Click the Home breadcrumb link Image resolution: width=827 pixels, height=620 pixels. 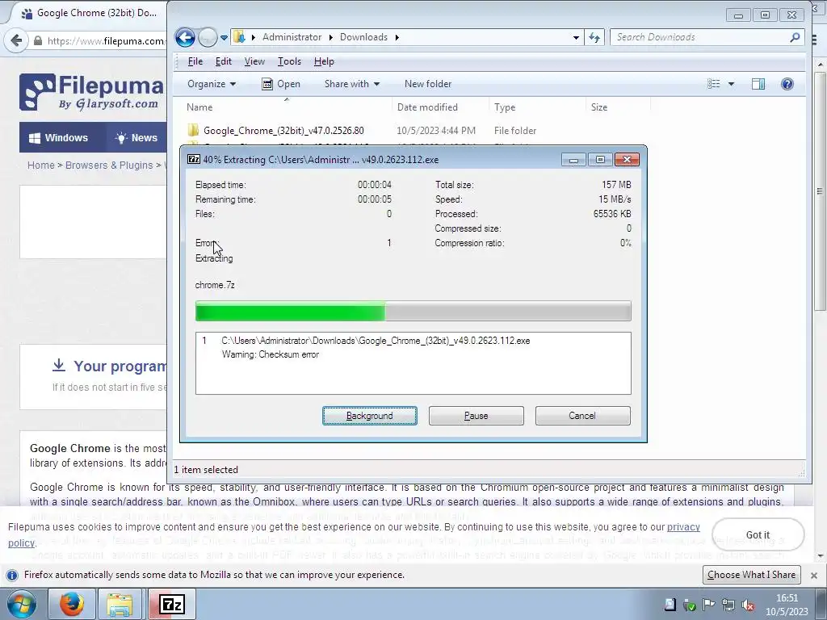[x=40, y=165]
